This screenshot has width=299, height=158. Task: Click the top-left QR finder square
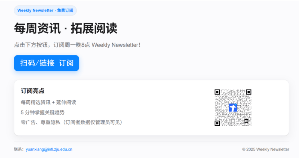[x=217, y=92]
